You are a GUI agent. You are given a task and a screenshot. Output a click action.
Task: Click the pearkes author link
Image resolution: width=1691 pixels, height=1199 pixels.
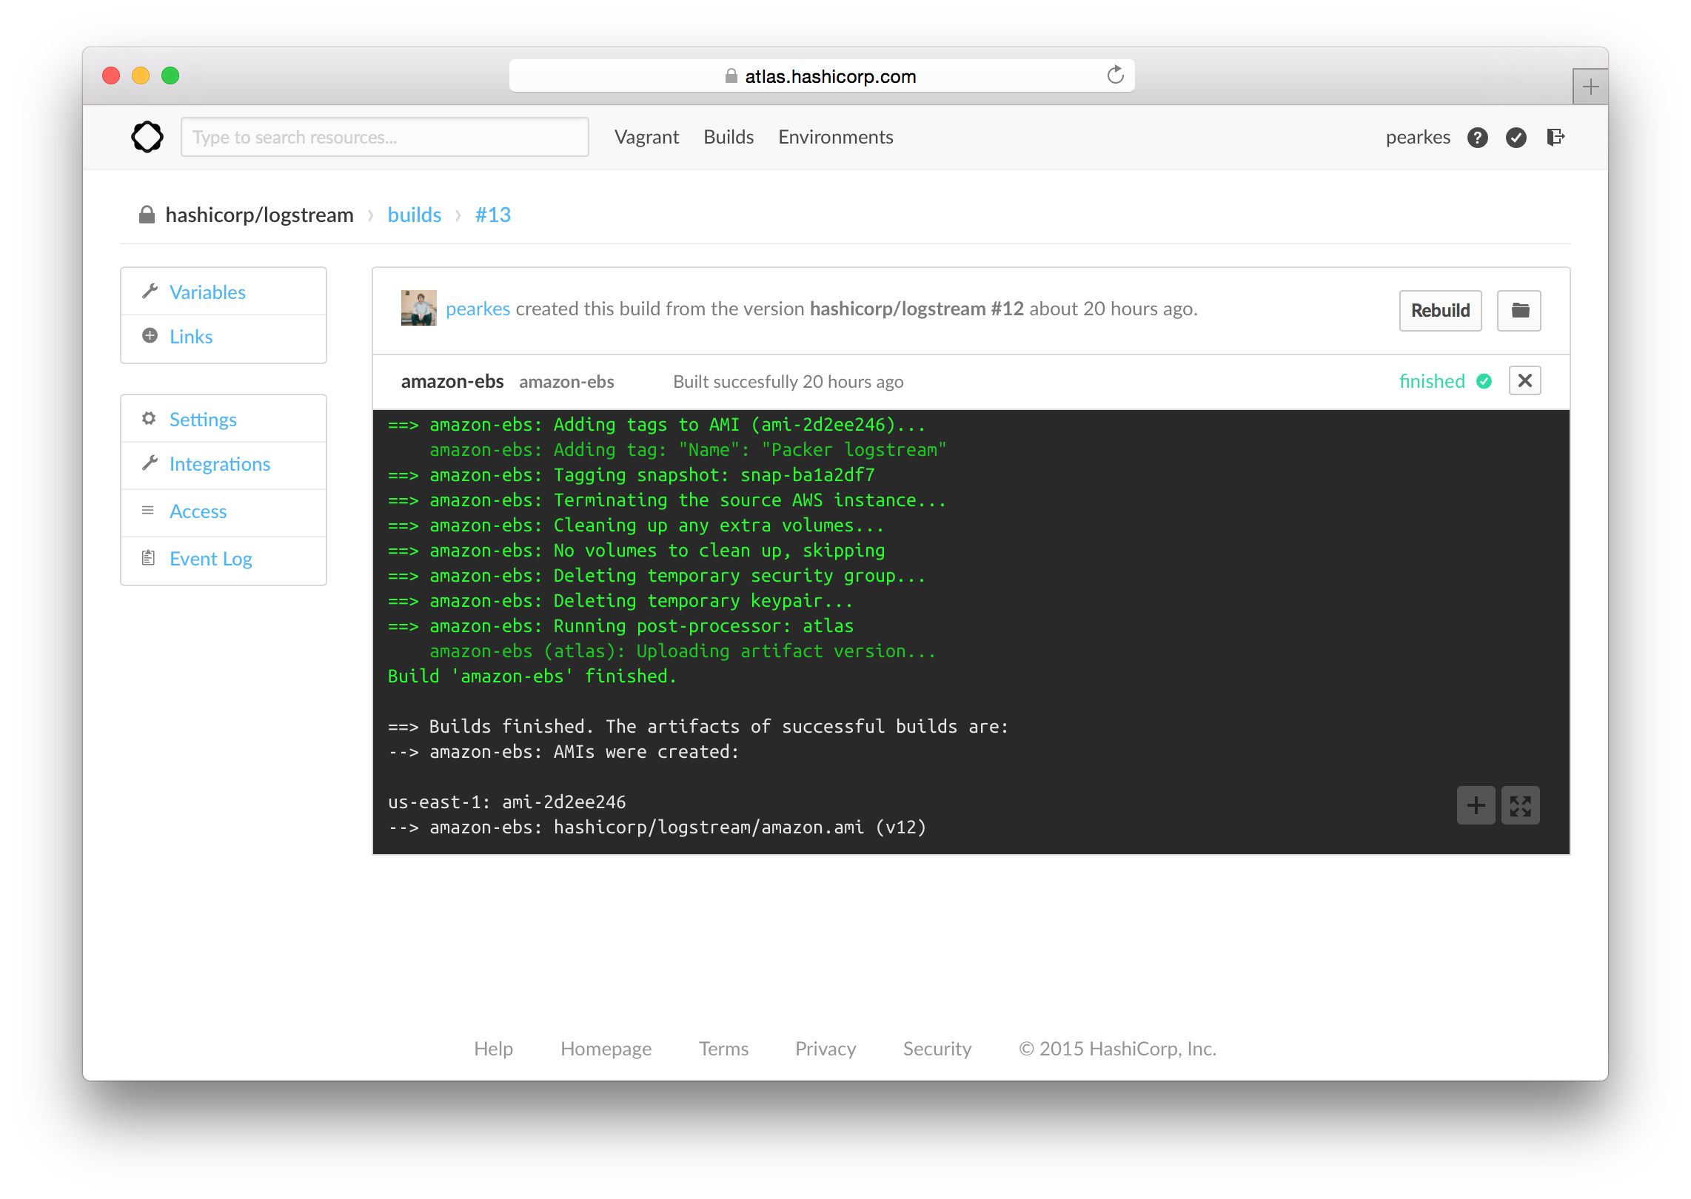click(478, 309)
